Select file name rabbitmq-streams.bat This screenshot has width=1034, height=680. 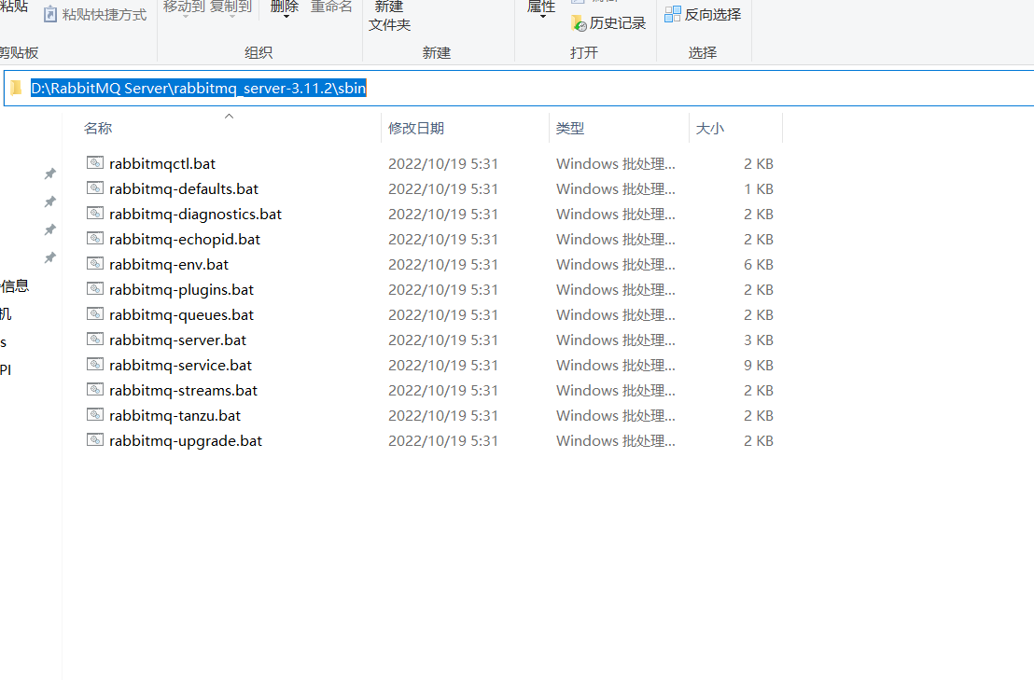point(183,390)
